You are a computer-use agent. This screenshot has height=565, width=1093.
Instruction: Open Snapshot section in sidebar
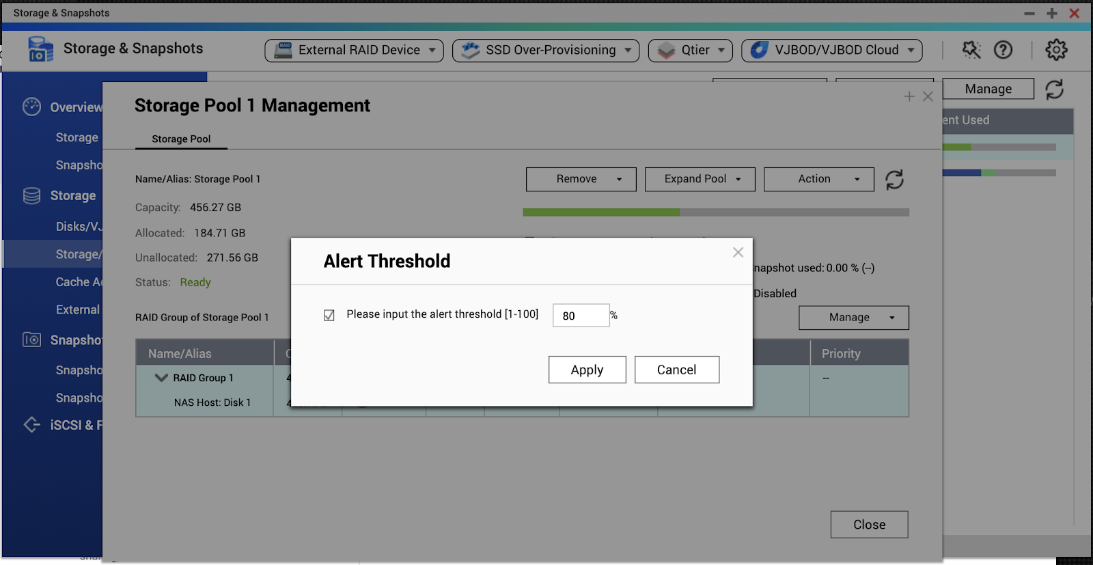coord(75,340)
